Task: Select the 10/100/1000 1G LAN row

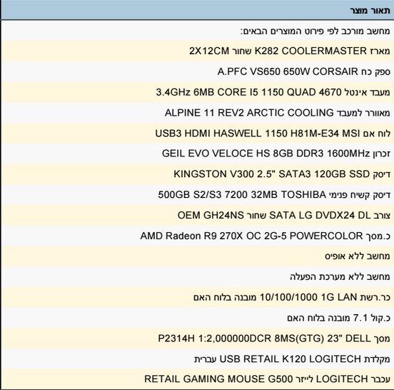Action: (x=198, y=297)
